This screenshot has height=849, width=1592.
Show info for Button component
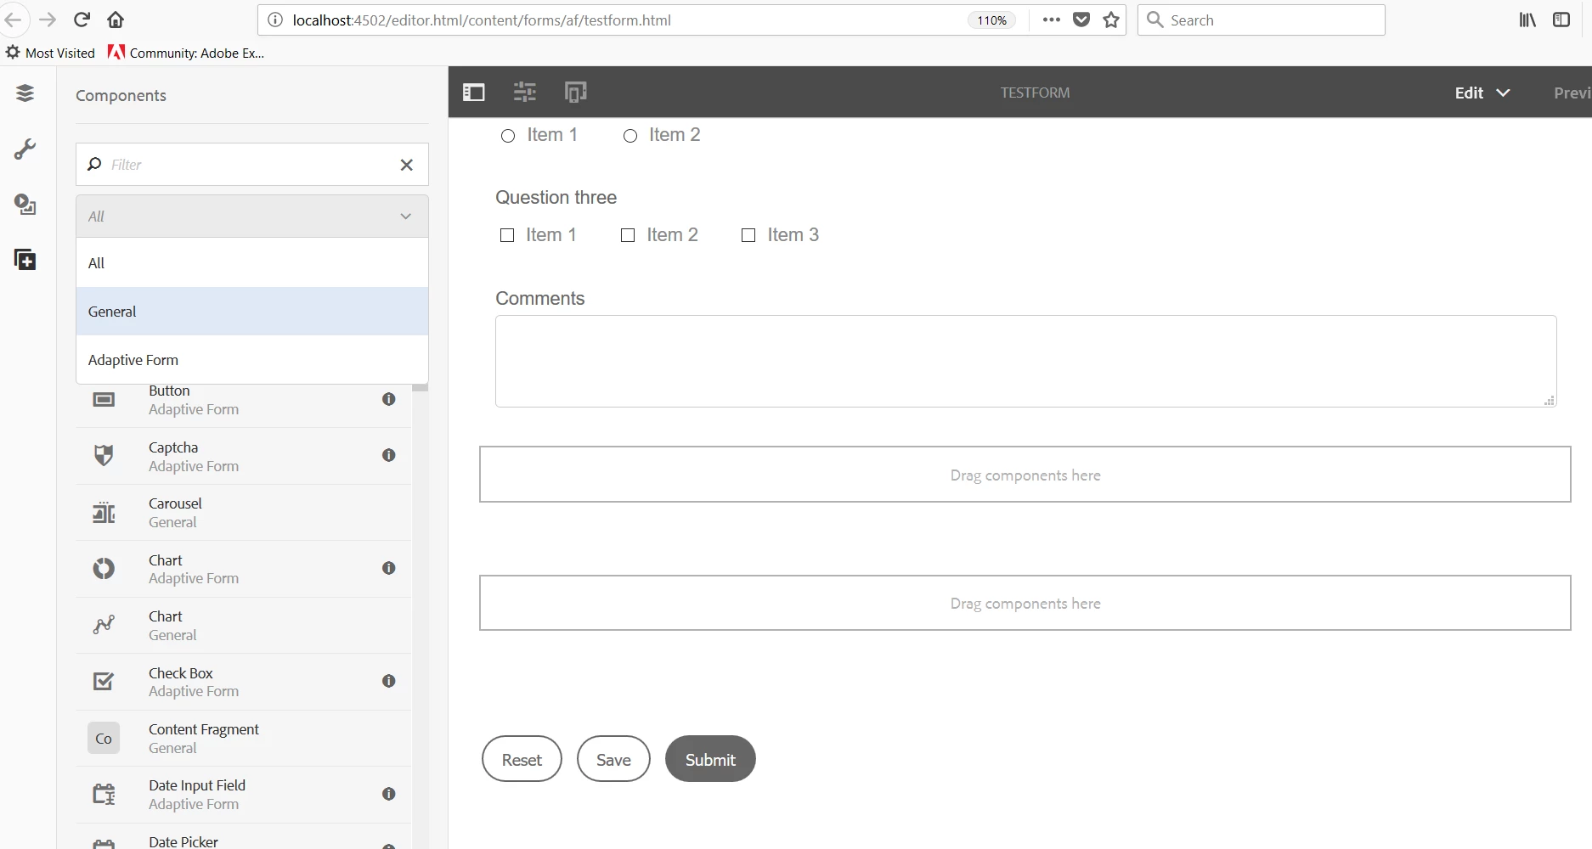[389, 399]
